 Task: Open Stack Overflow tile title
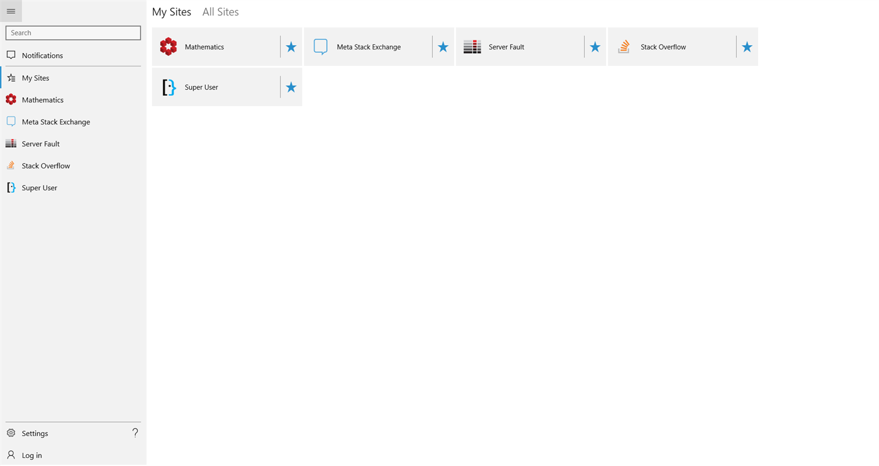pos(664,47)
